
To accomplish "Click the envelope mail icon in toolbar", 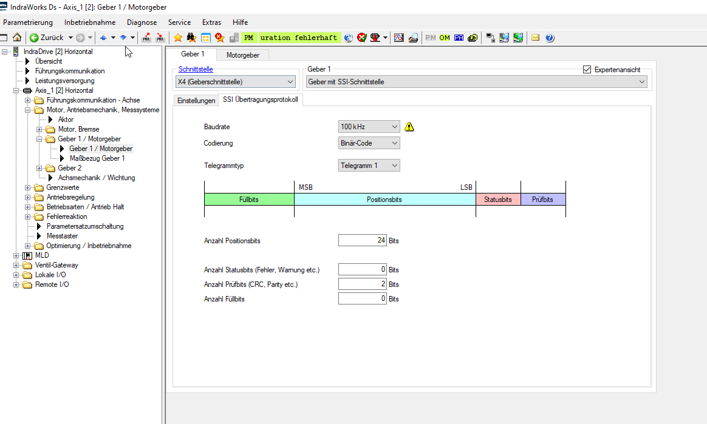I will (x=536, y=38).
